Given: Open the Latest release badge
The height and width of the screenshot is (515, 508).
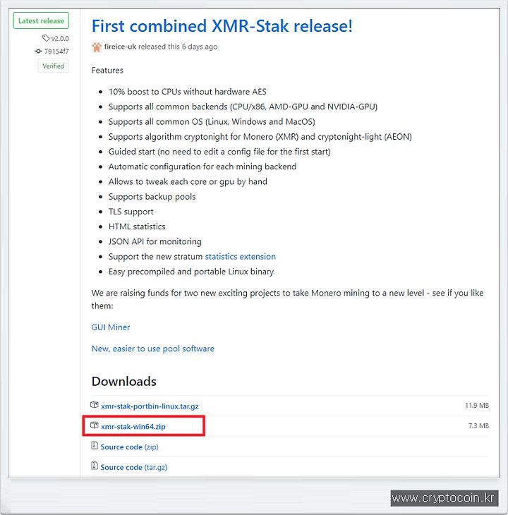Looking at the screenshot, I should pyautogui.click(x=41, y=20).
